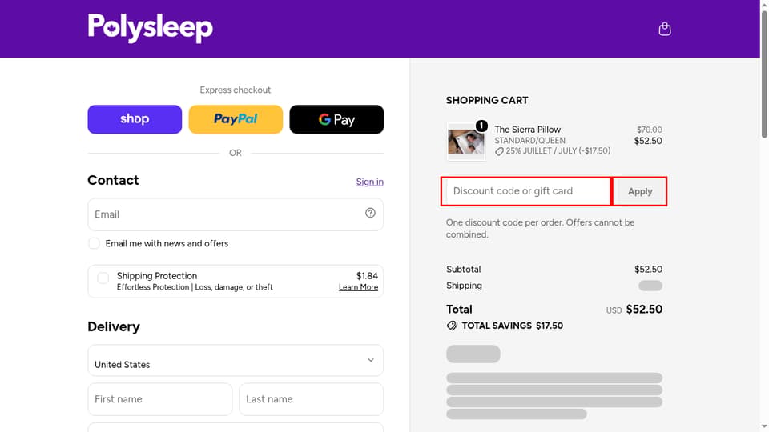This screenshot has height=432, width=769.
Task: Click the $1.84 shipping protection price
Action: pyautogui.click(x=367, y=276)
